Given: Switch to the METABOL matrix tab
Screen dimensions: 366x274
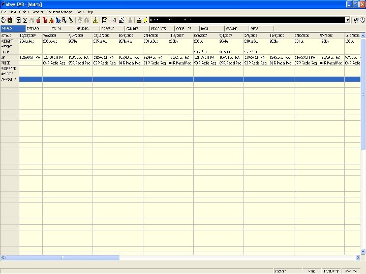Looking at the screenshot, I should click(x=38, y=28).
